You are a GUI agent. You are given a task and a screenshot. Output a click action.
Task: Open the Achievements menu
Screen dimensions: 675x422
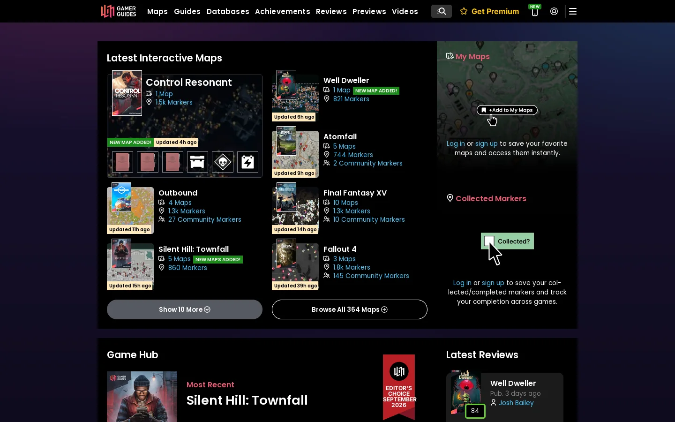click(x=283, y=11)
